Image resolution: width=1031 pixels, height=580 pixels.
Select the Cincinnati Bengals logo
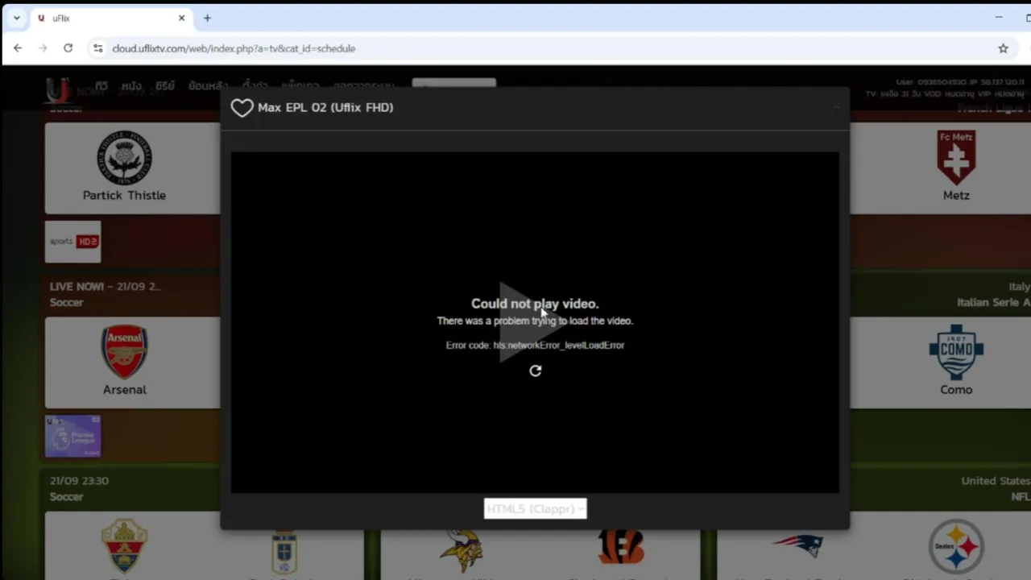(x=621, y=547)
